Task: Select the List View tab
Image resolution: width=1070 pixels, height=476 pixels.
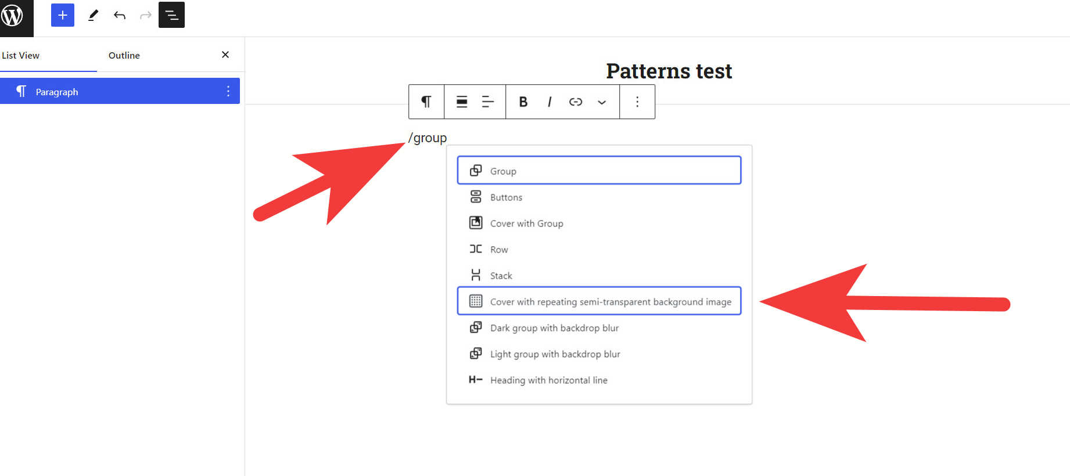Action: 21,55
